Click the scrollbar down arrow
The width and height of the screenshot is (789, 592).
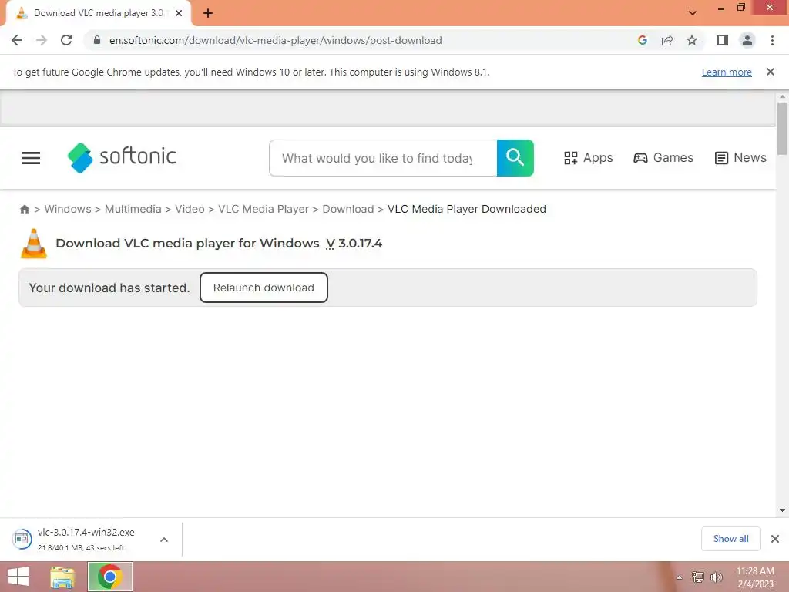pyautogui.click(x=782, y=510)
